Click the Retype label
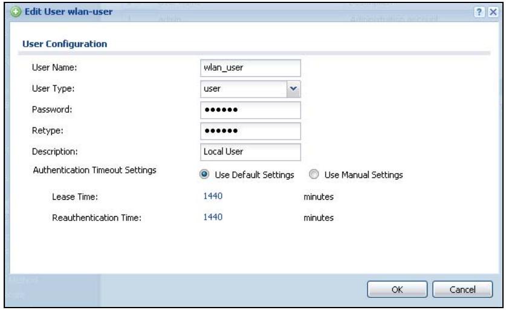Image resolution: width=506 pixels, height=310 pixels. (47, 131)
